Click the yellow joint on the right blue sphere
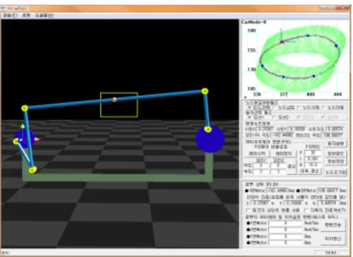 208,129
